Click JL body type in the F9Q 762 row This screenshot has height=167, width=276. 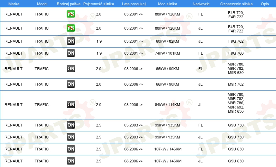tap(200, 41)
